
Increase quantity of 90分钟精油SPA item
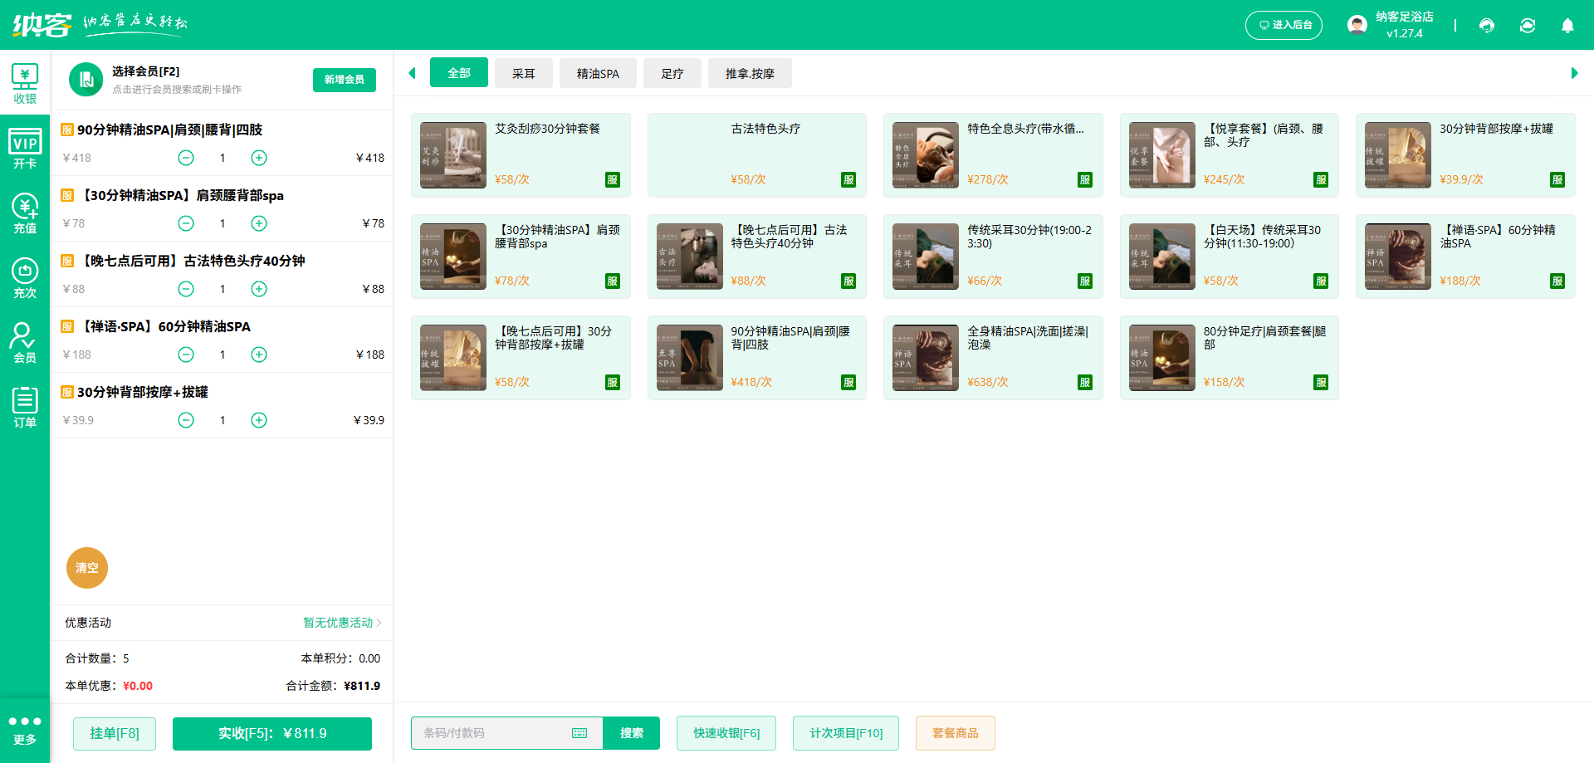pos(258,157)
